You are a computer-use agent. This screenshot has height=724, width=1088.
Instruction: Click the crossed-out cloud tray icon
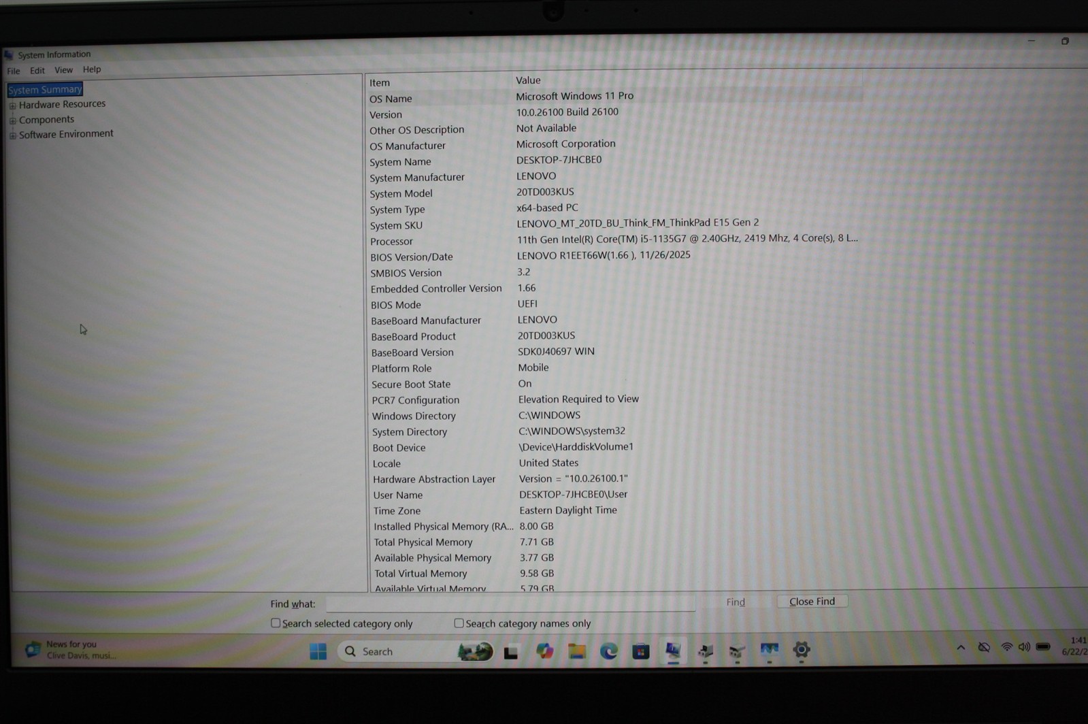[x=984, y=647]
